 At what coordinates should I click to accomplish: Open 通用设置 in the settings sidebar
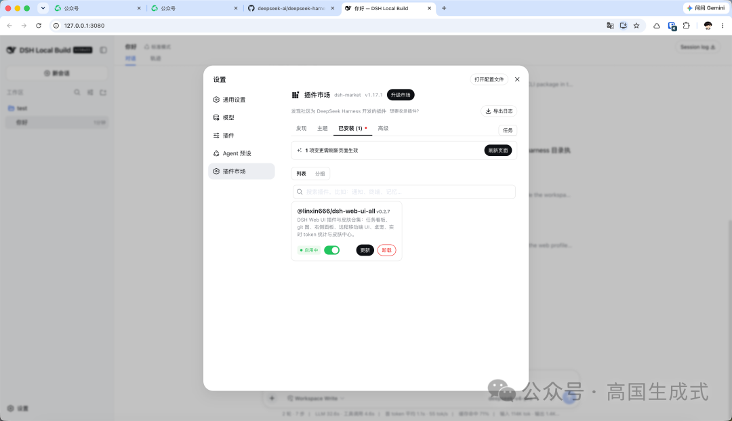click(x=241, y=100)
